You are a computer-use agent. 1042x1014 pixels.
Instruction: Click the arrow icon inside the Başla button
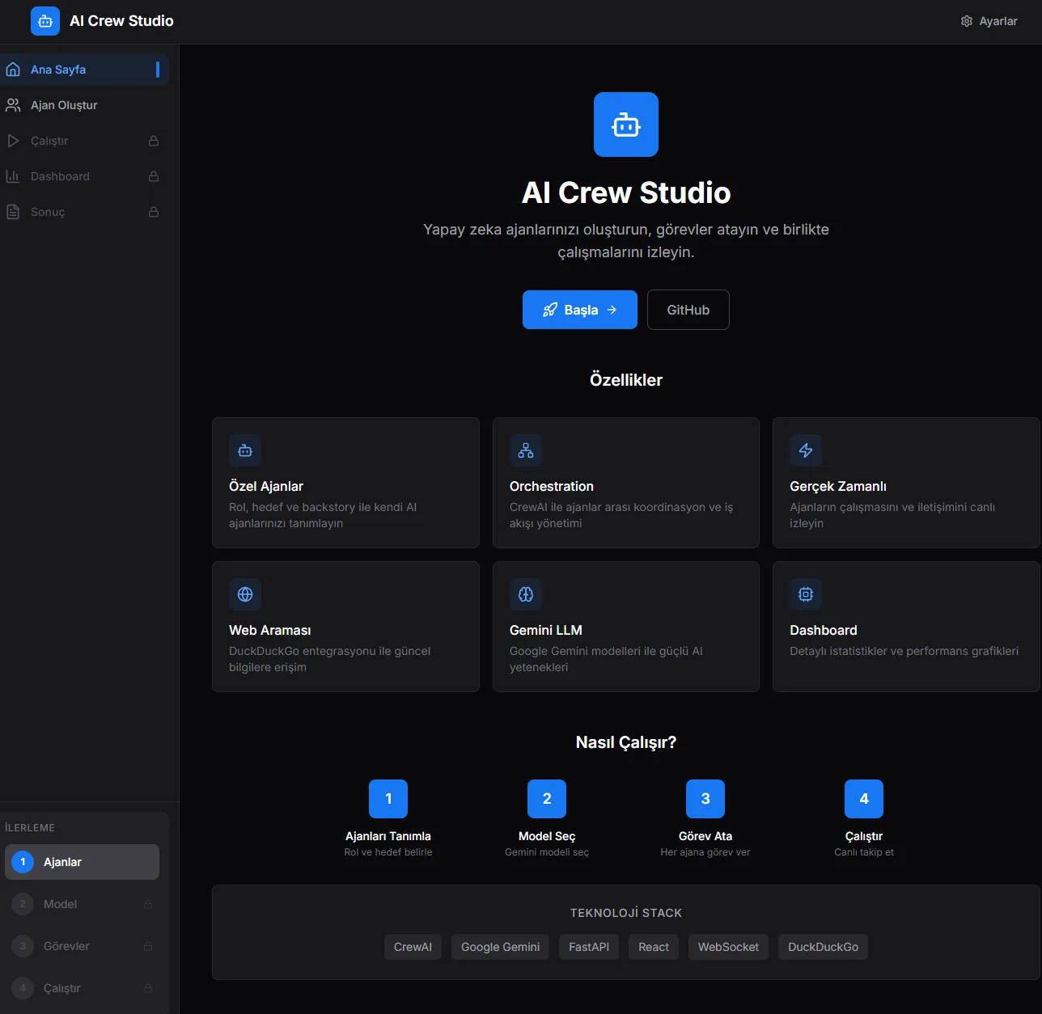point(612,310)
